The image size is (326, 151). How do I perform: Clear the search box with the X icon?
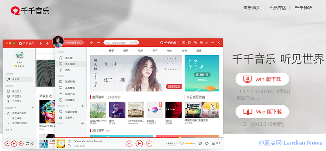[131, 42]
